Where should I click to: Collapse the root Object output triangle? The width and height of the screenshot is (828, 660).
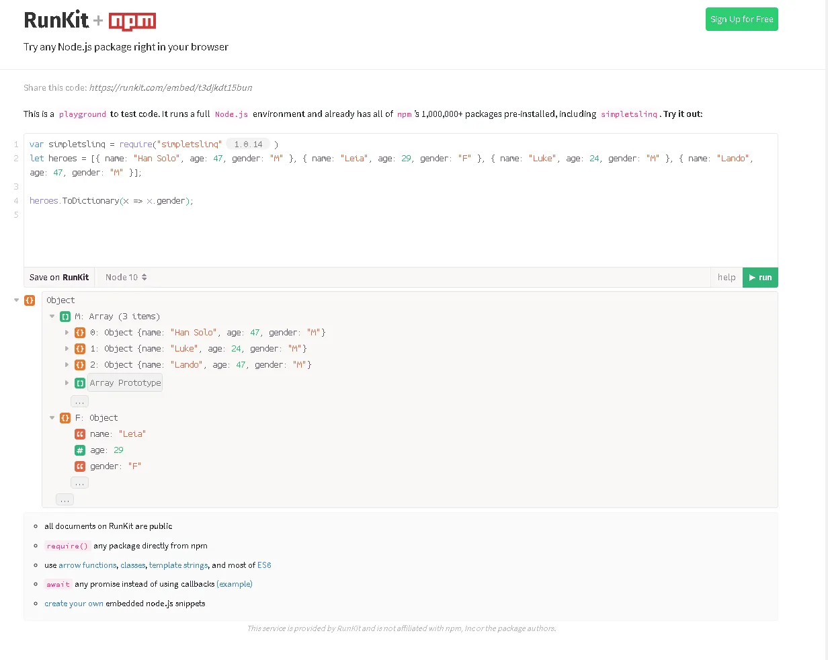click(17, 300)
